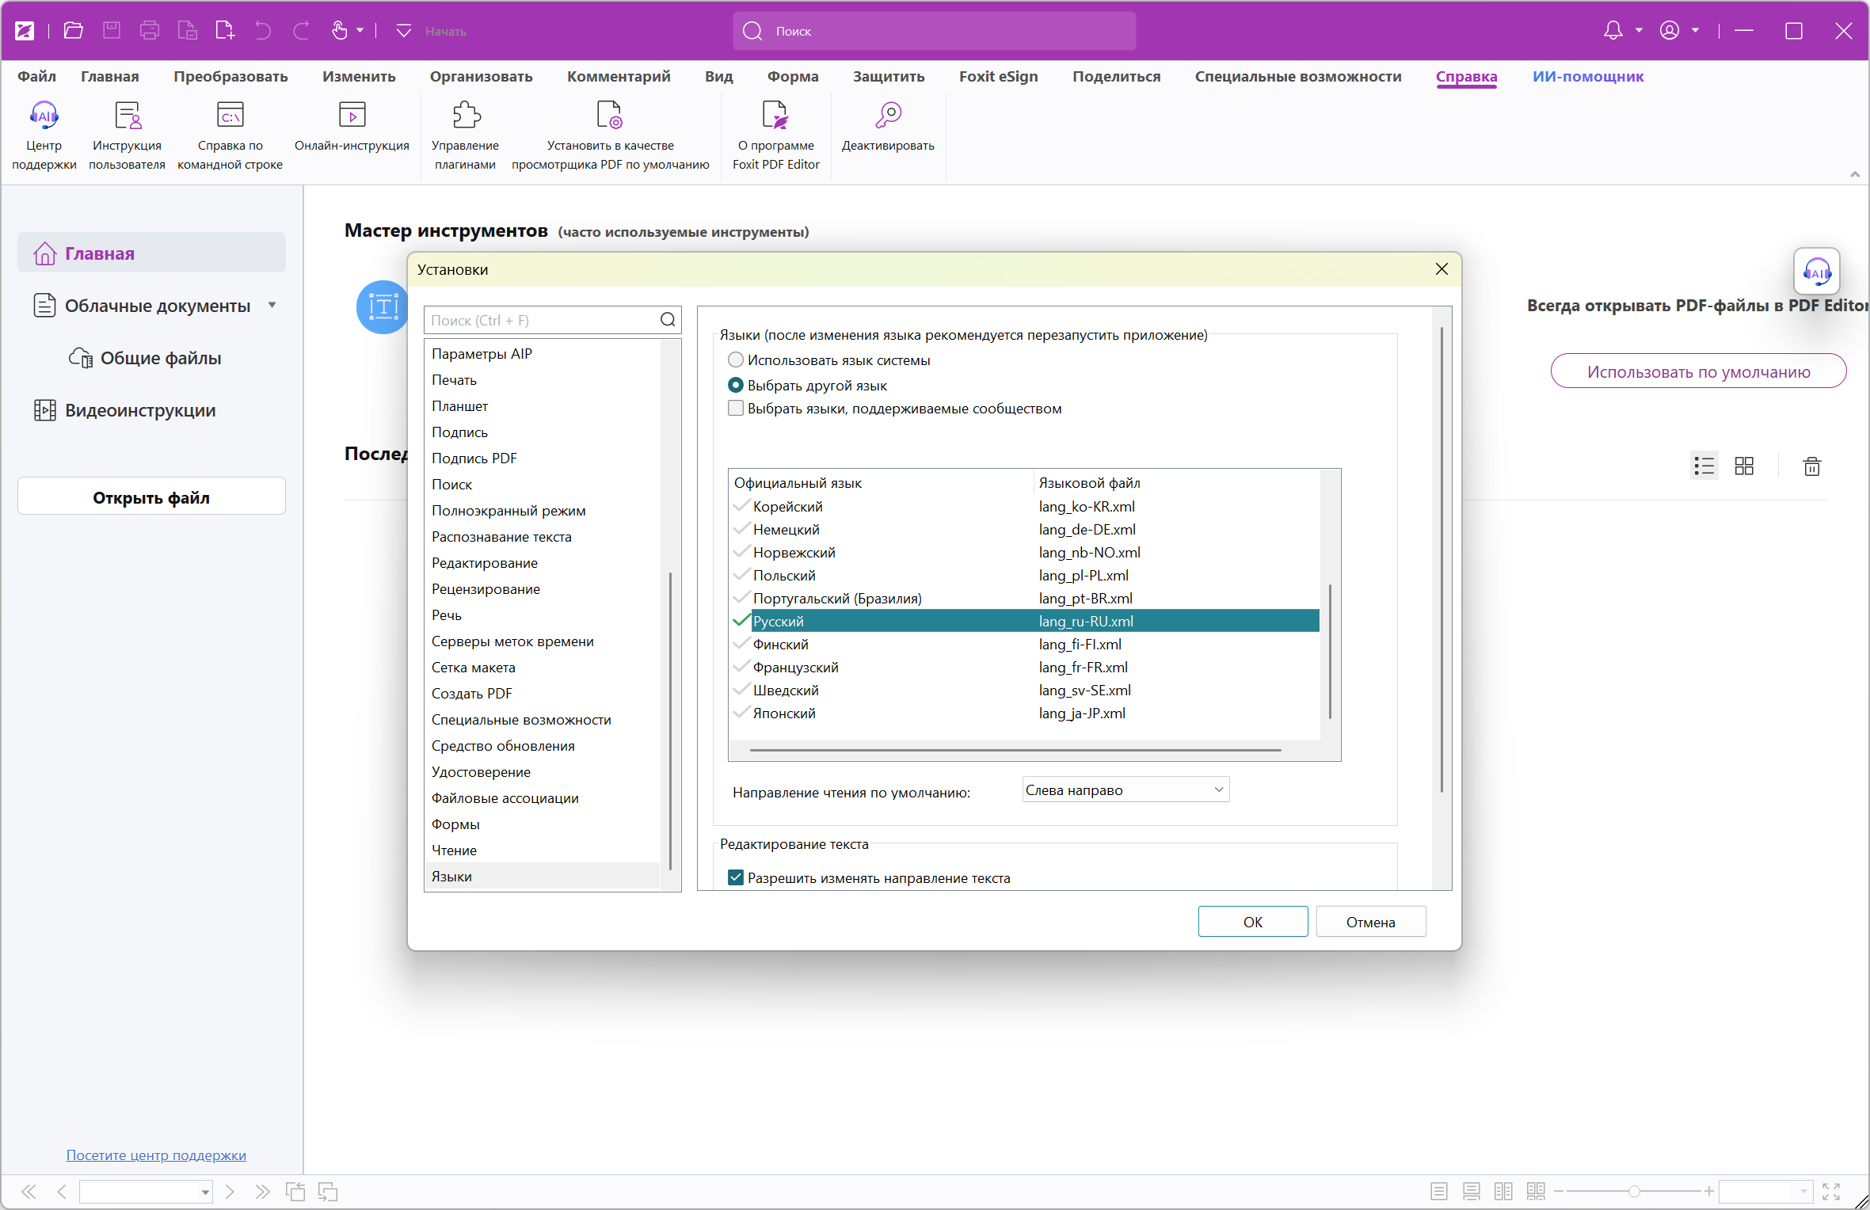
Task: Select Файловые ассоциации in settings list
Action: [x=505, y=798]
